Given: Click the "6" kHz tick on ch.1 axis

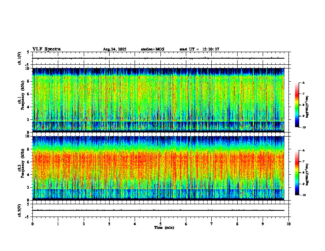Looking at the screenshot, I should pyautogui.click(x=29, y=94).
